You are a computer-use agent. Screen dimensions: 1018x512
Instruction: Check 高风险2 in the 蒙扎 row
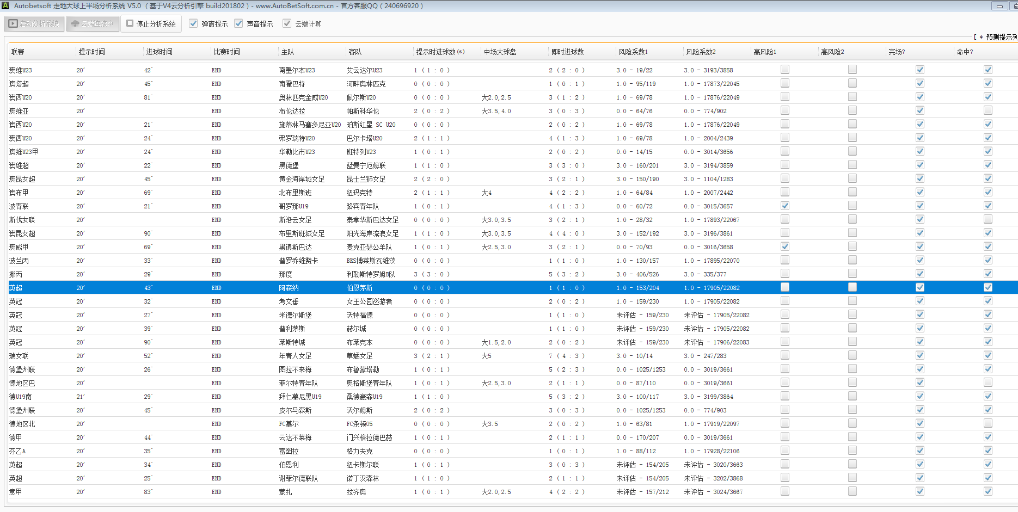[x=852, y=491]
